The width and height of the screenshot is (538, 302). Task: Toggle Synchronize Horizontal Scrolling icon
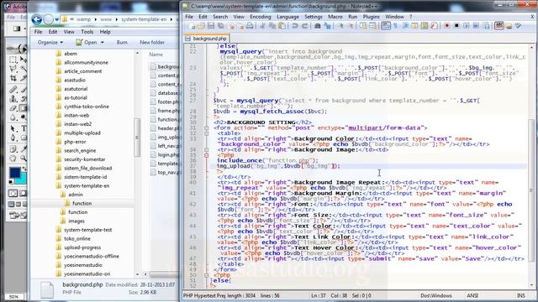372,26
